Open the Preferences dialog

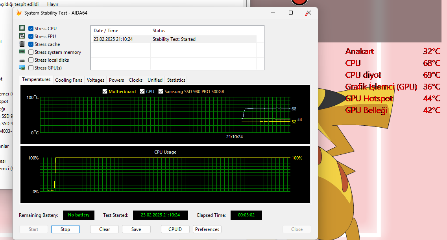(207, 229)
